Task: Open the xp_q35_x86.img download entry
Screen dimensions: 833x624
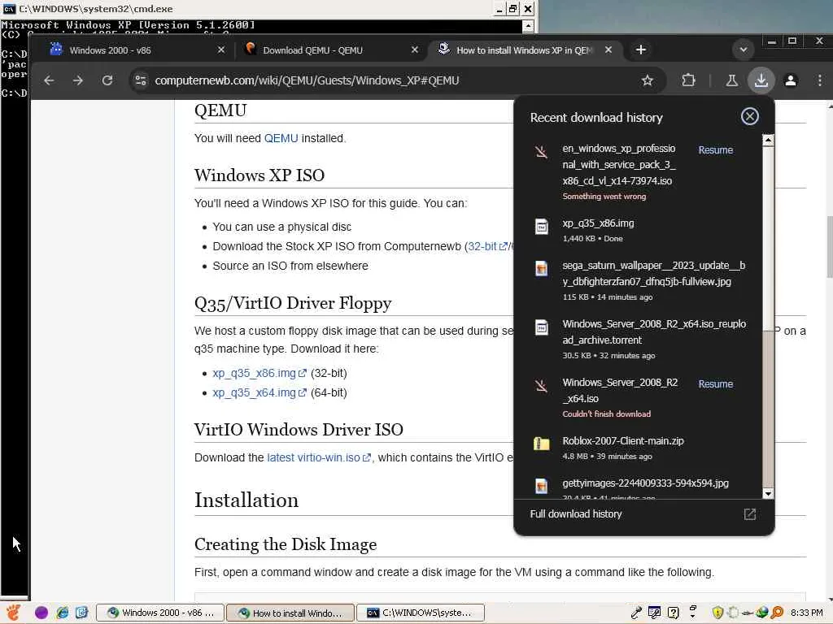Action: point(638,230)
